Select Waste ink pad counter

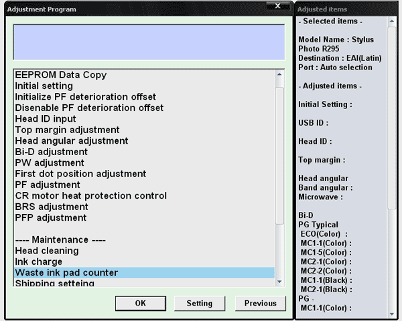(x=66, y=273)
